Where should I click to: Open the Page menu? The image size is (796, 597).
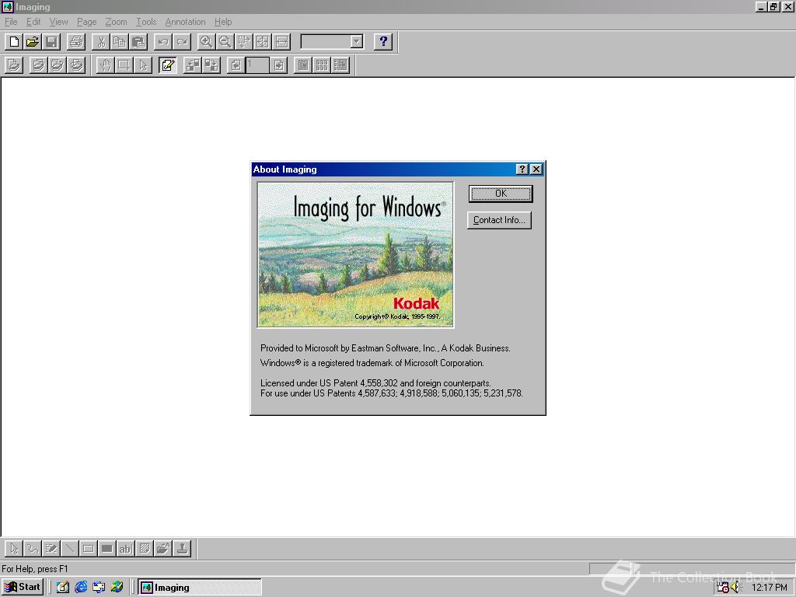87,22
